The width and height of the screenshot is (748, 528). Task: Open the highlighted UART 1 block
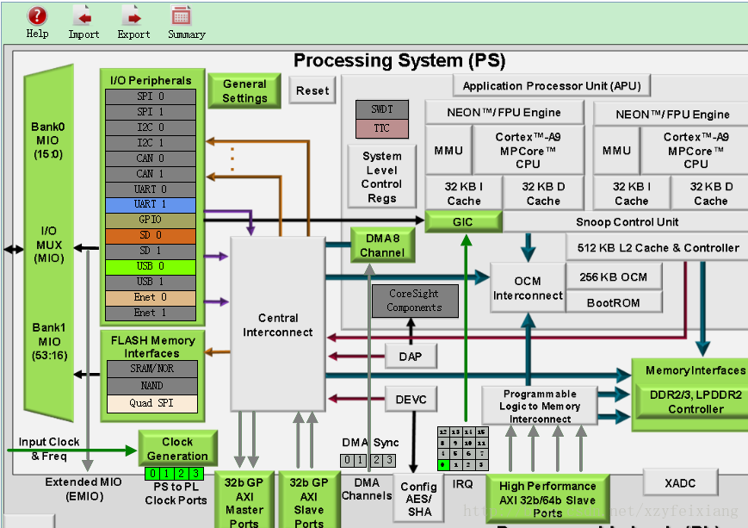click(151, 204)
